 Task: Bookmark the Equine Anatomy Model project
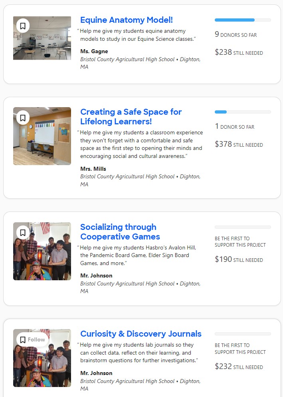pos(23,26)
